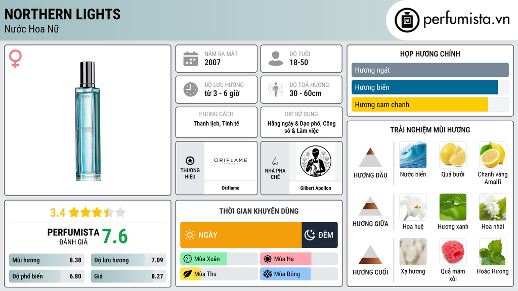Viewport: 518px width, 291px height.
Task: Click the NORTHERN LIGHTS title
Action: click(x=62, y=14)
